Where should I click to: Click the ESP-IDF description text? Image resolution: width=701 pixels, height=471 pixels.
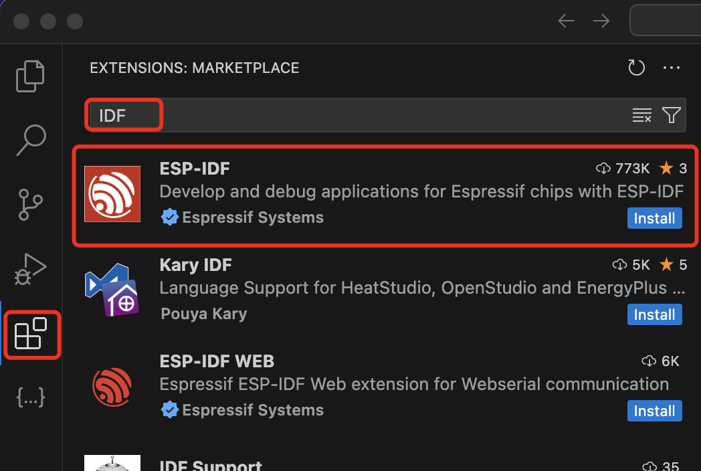(x=421, y=191)
